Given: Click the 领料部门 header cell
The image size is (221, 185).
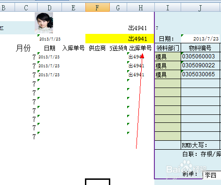Looking at the screenshot, I should coord(168,48).
